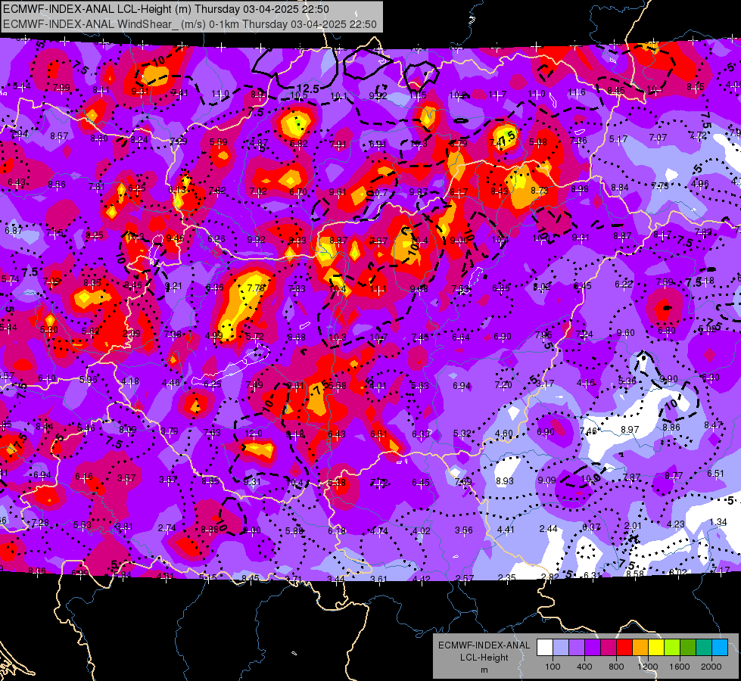Click the wind shear value '4.23'
The height and width of the screenshot is (681, 741).
pos(676,524)
